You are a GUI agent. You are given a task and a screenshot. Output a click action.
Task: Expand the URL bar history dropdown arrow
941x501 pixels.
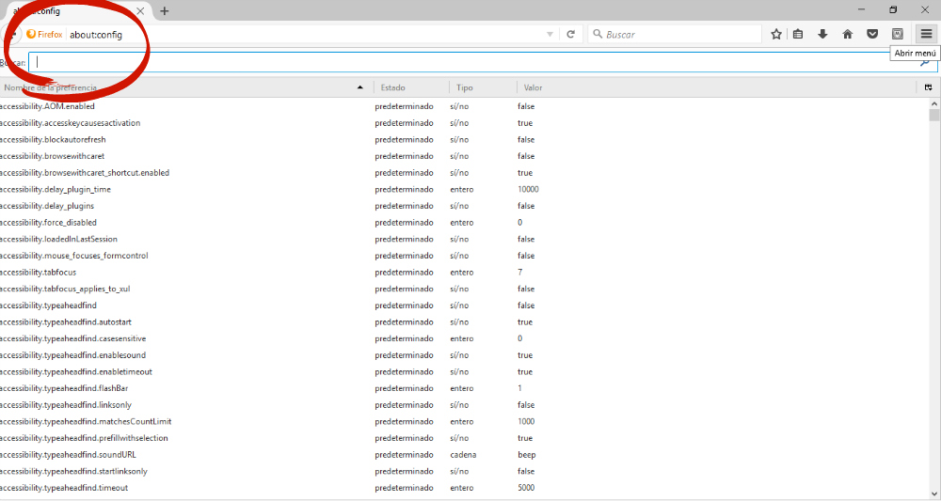(550, 34)
